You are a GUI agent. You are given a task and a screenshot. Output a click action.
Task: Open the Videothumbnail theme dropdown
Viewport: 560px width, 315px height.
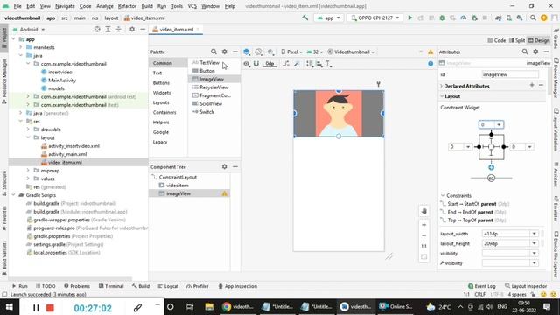[x=351, y=52]
